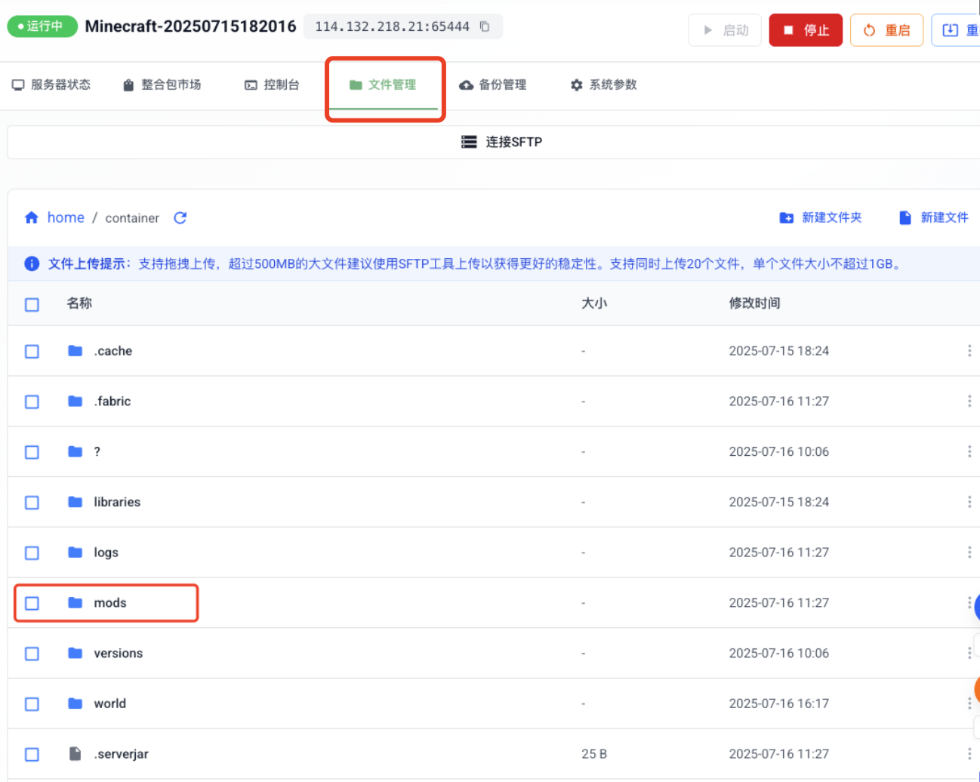Viewport: 980px width, 782px height.
Task: Click the mods folder name
Action: coord(110,602)
